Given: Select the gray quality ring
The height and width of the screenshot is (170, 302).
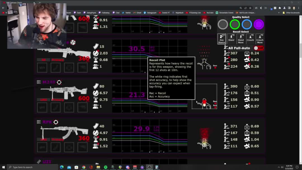Looking at the screenshot, I should coord(223,25).
